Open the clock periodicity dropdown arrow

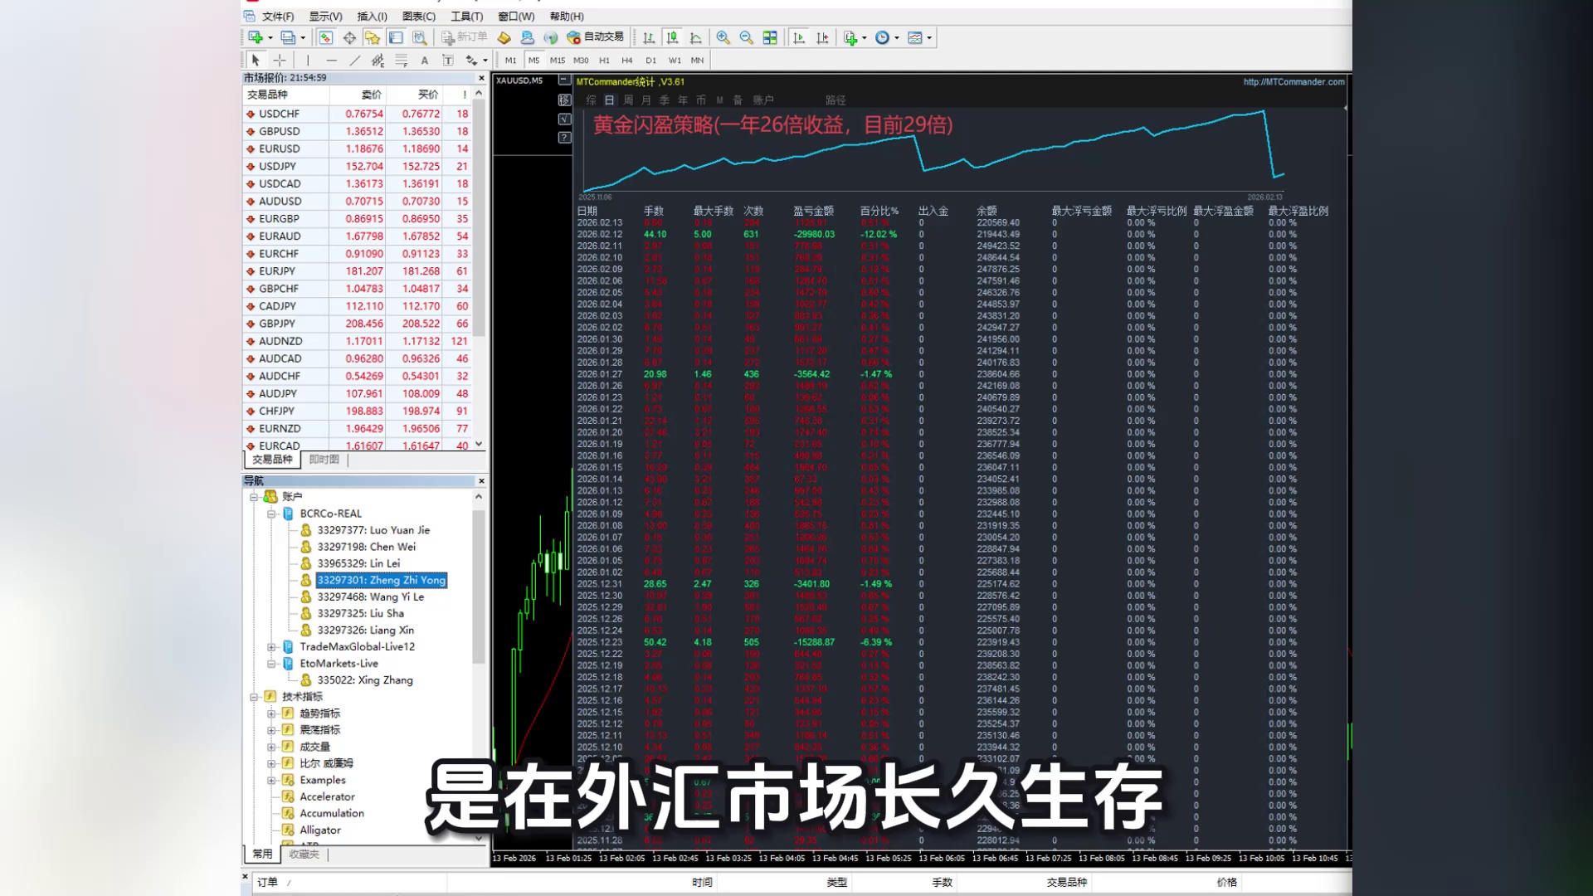tap(897, 38)
